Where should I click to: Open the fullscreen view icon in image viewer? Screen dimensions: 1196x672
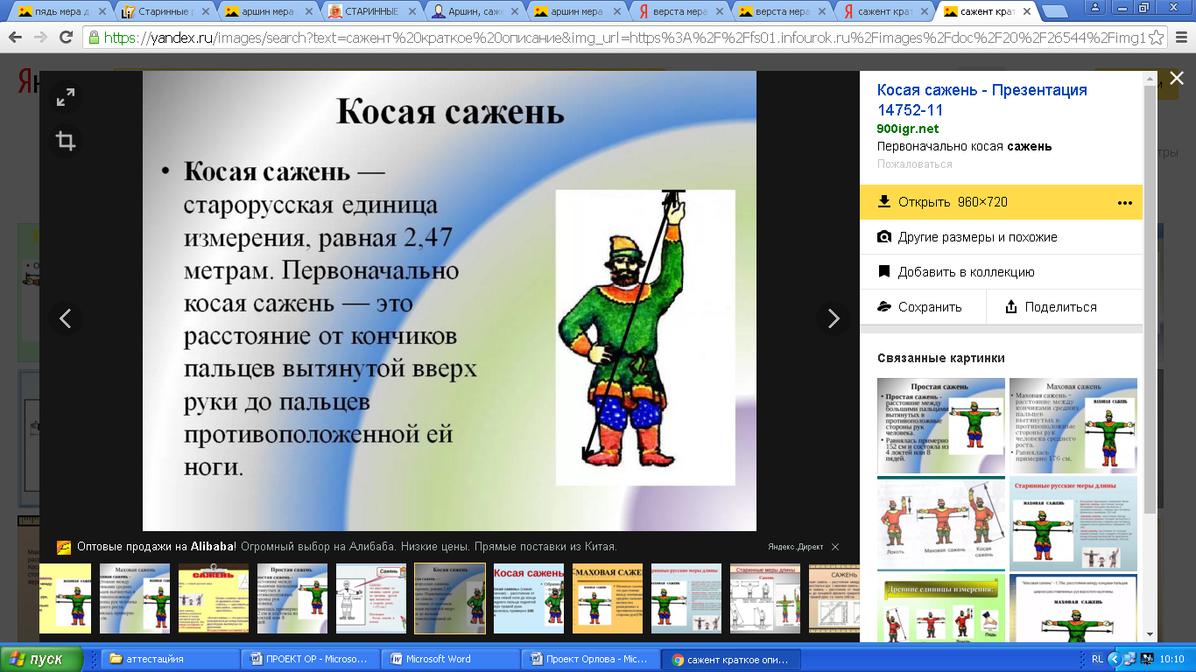tap(66, 99)
